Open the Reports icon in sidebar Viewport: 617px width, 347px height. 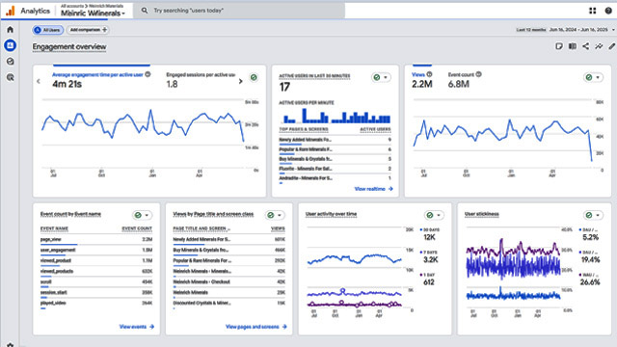pos(11,45)
